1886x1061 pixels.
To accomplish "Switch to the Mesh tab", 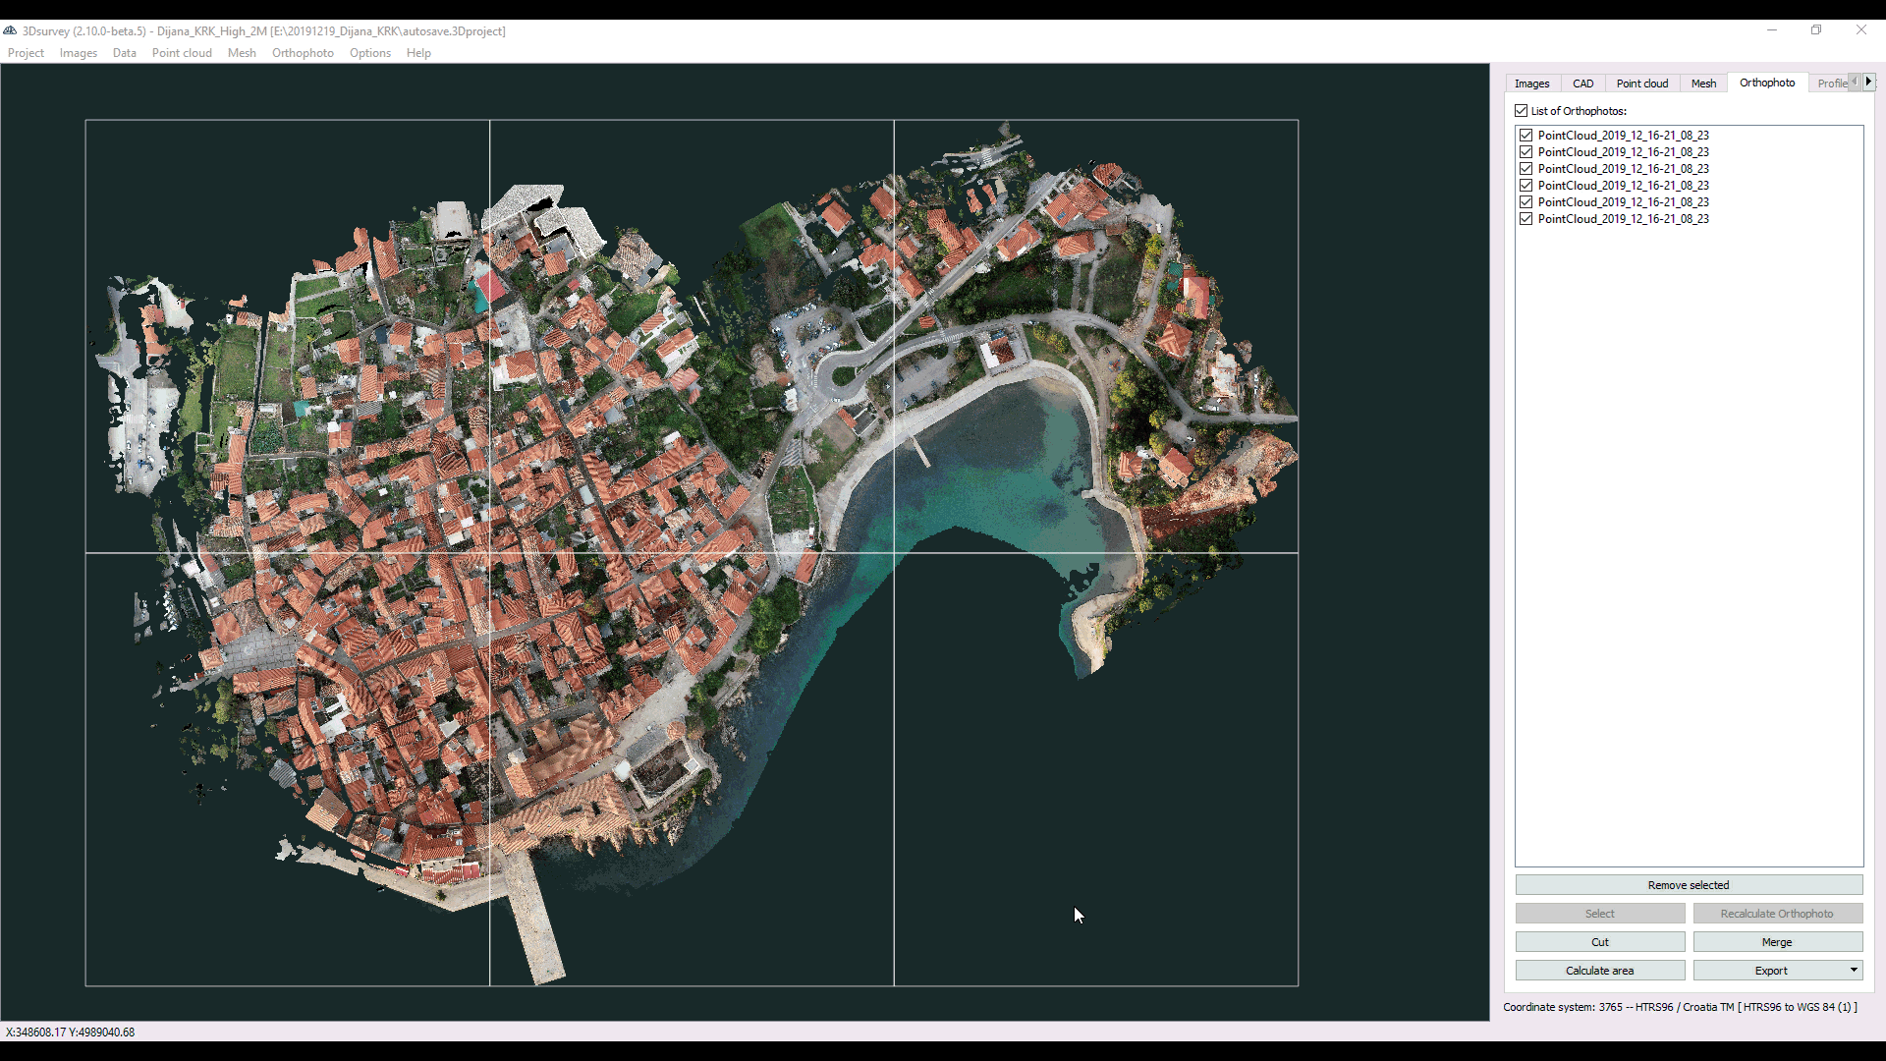I will click(x=1703, y=84).
